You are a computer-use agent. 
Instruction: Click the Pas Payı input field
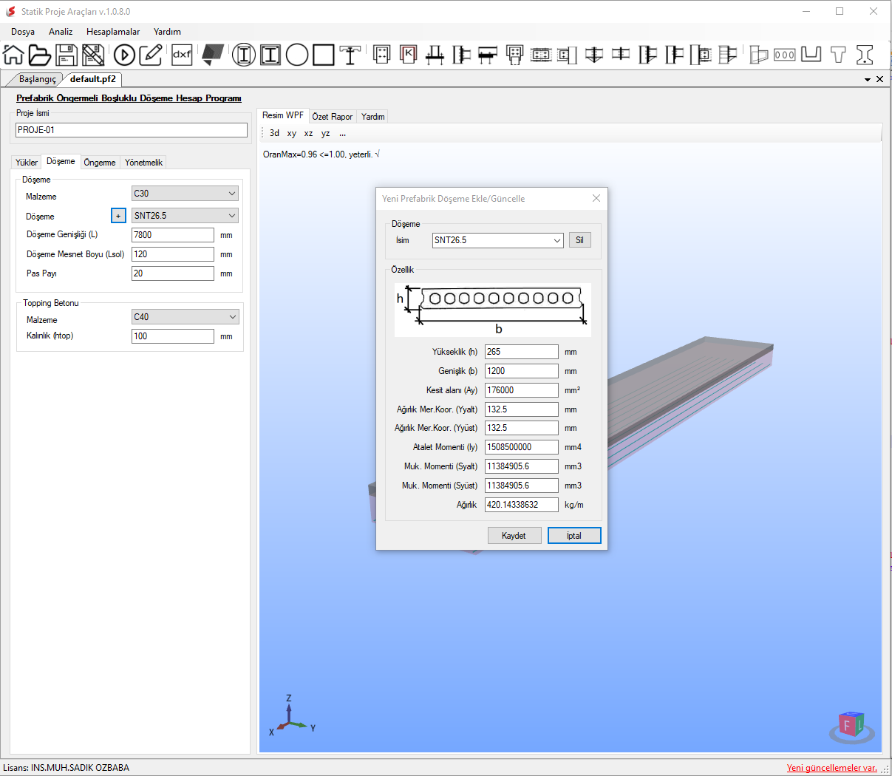click(x=173, y=273)
